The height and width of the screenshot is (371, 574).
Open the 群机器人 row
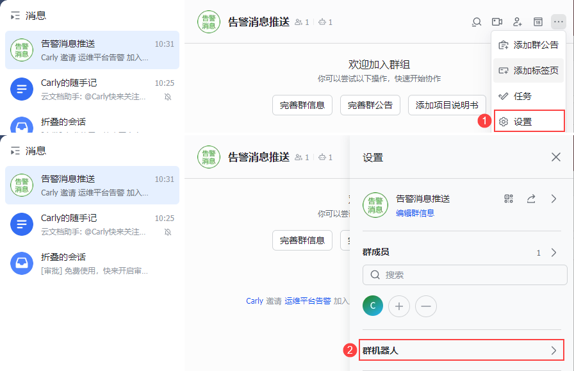point(461,350)
